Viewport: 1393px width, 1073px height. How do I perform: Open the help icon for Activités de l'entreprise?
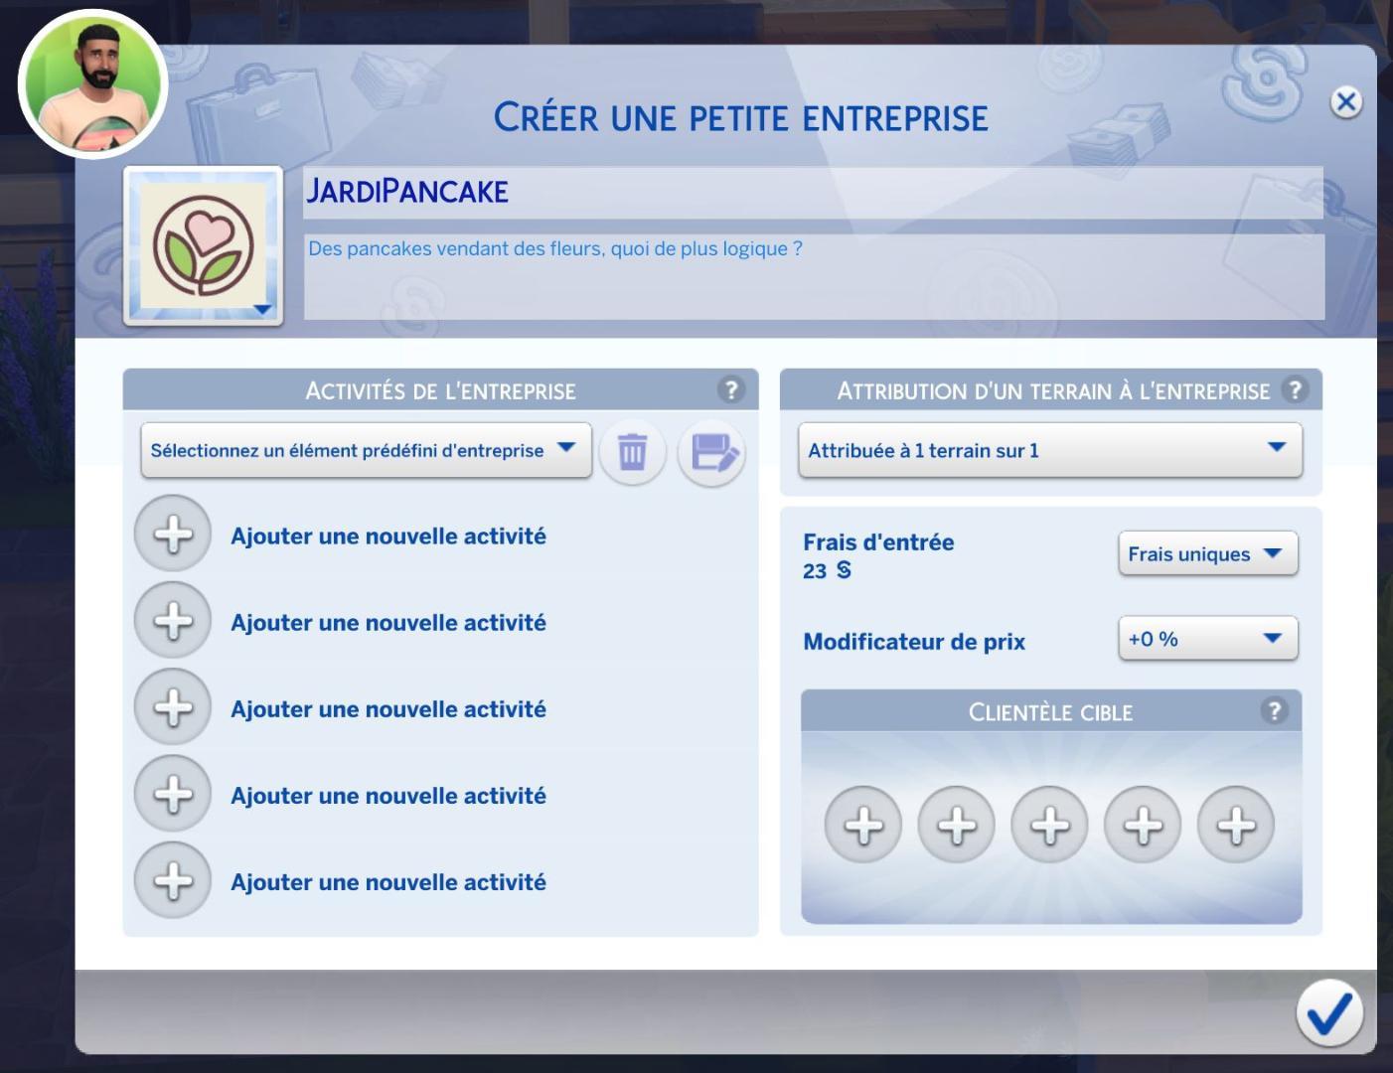[x=731, y=389]
